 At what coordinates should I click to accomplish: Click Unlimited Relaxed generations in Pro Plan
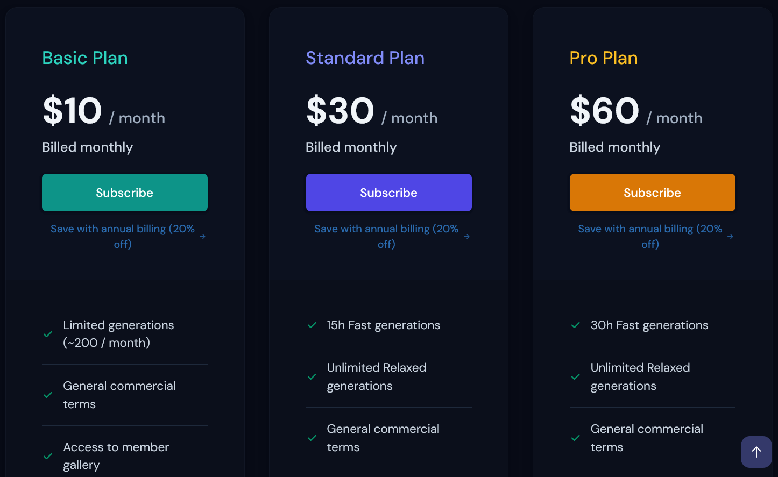[640, 376]
